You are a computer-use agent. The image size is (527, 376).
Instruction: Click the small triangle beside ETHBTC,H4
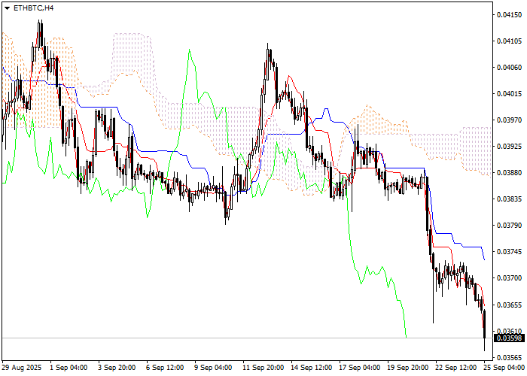(8, 8)
